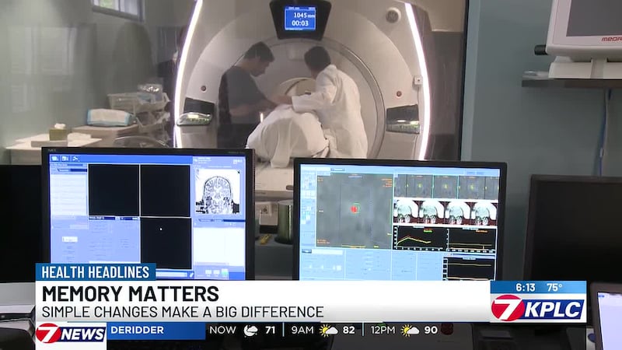Select the coronal brain scan thumbnail
This screenshot has height=350, width=622.
coord(218,191)
